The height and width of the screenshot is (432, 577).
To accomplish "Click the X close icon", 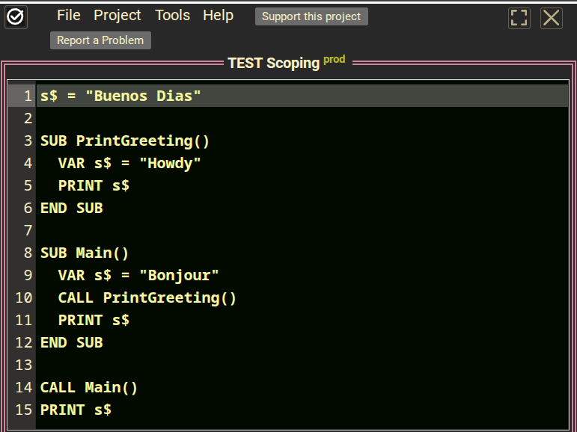I will (552, 18).
